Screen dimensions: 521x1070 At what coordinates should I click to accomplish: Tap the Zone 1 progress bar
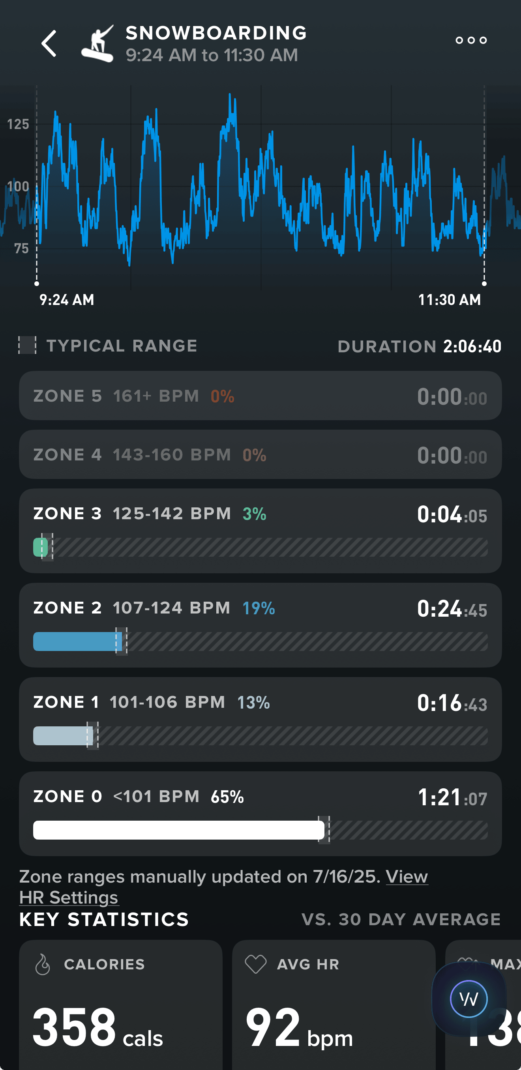coord(63,735)
